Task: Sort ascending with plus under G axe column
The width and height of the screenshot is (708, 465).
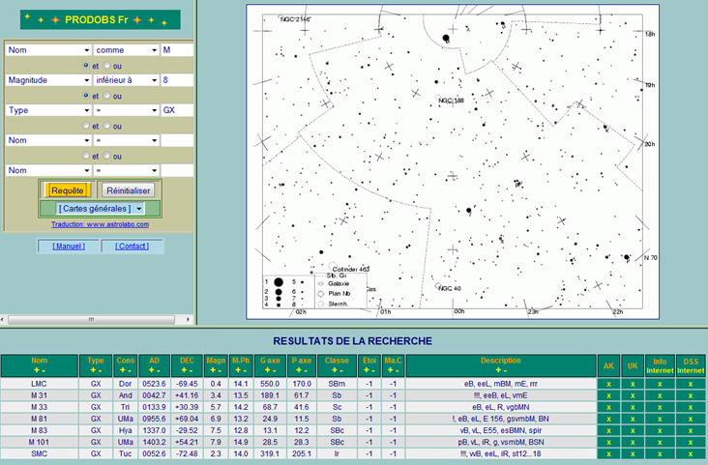Action: coord(267,370)
